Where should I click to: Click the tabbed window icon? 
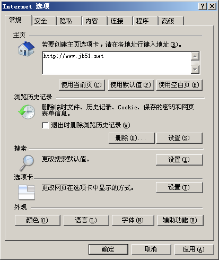coord(27,192)
